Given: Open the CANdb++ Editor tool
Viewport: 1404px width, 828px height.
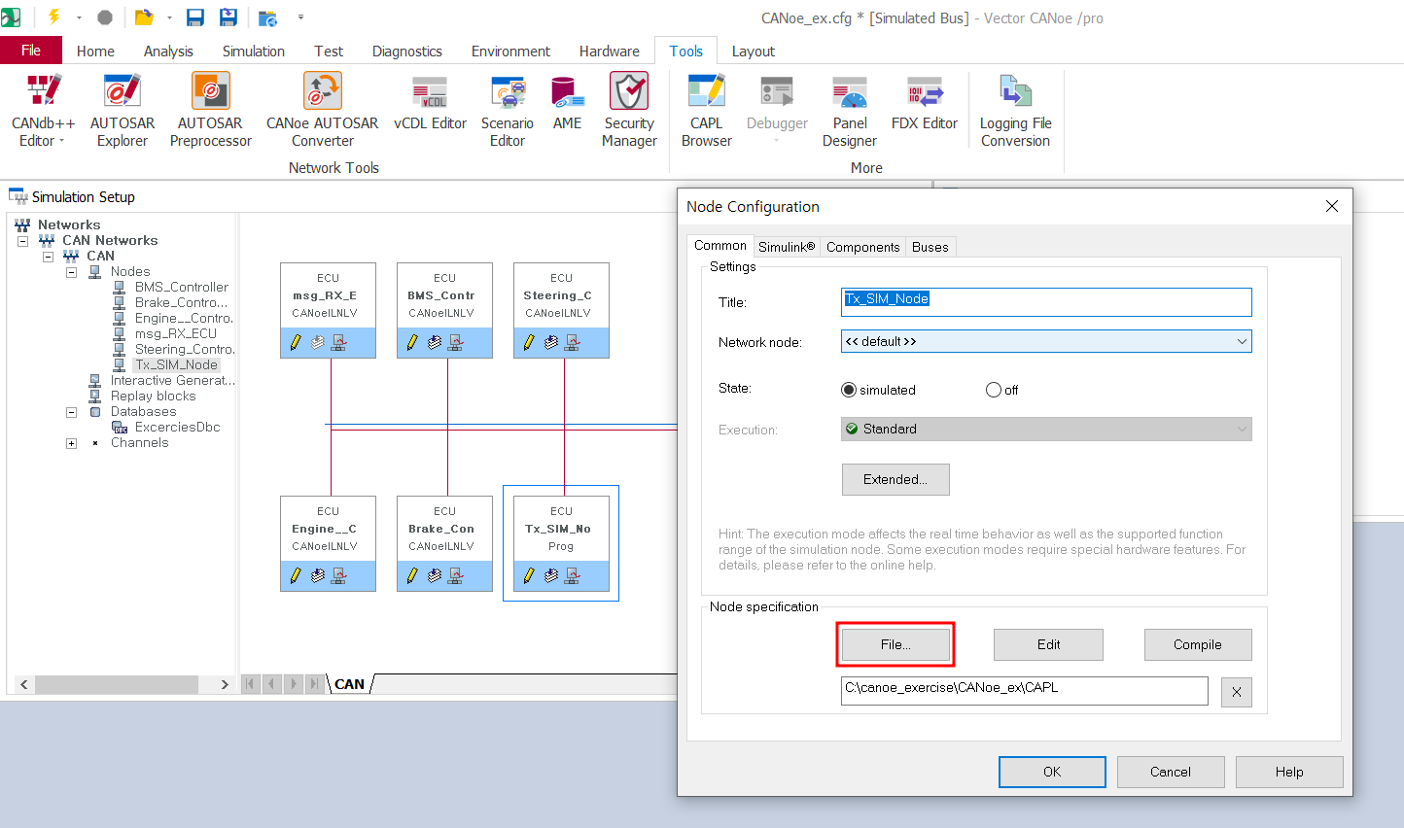Looking at the screenshot, I should click(x=43, y=110).
